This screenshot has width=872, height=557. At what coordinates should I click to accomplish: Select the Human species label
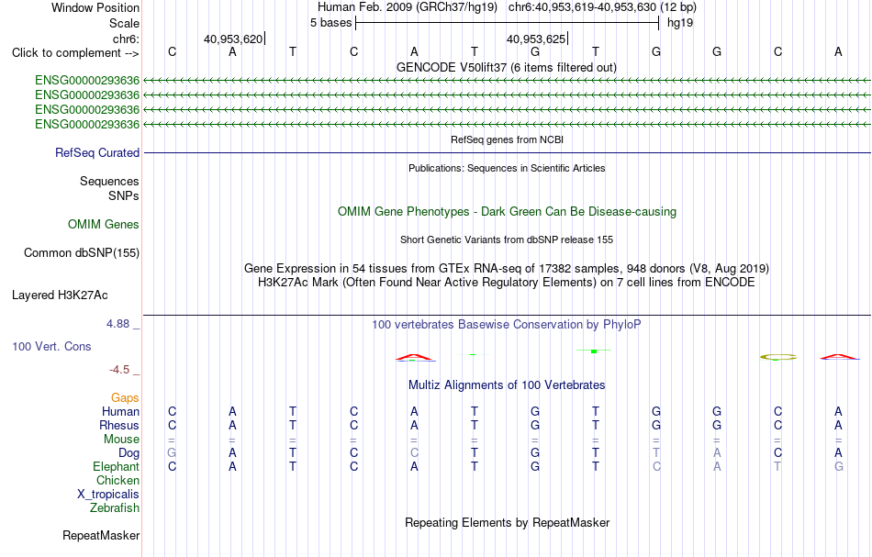coord(120,412)
